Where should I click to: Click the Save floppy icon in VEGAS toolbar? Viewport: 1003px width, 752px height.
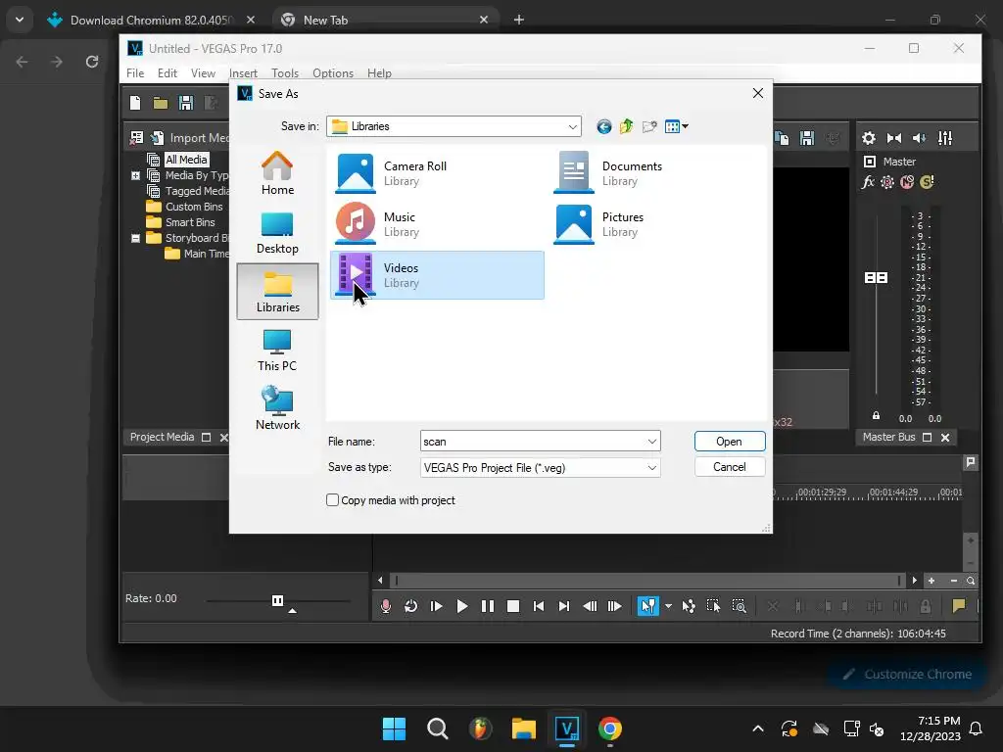185,103
